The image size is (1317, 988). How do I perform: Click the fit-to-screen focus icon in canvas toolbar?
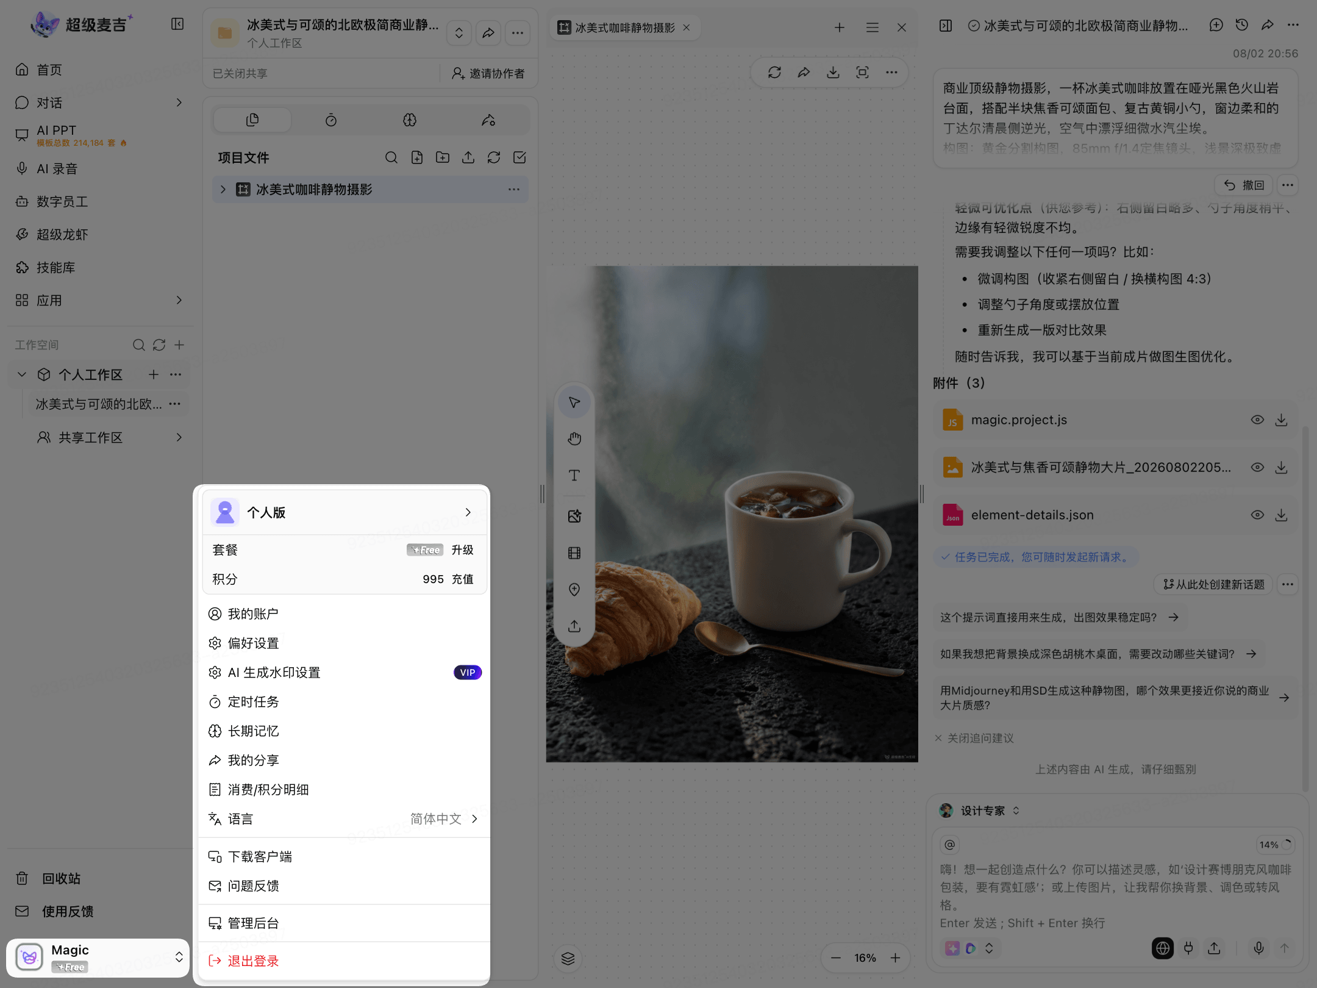tap(862, 73)
